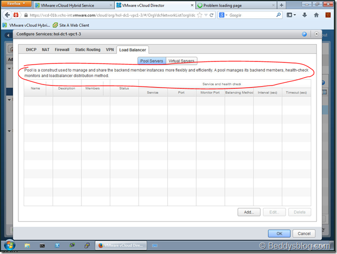Viewport: 337px width, 254px height.
Task: Go back to previous page
Action: point(7,15)
